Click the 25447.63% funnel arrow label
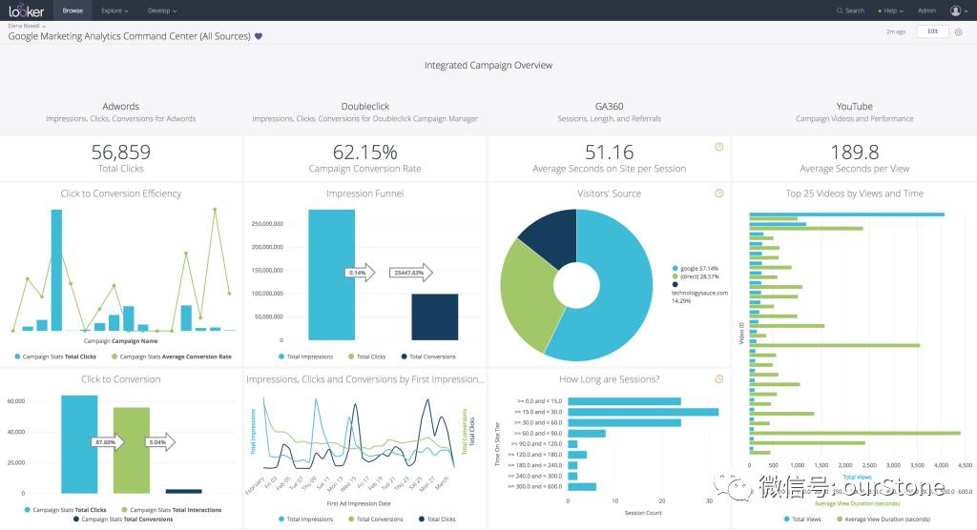977x530 pixels. click(410, 273)
